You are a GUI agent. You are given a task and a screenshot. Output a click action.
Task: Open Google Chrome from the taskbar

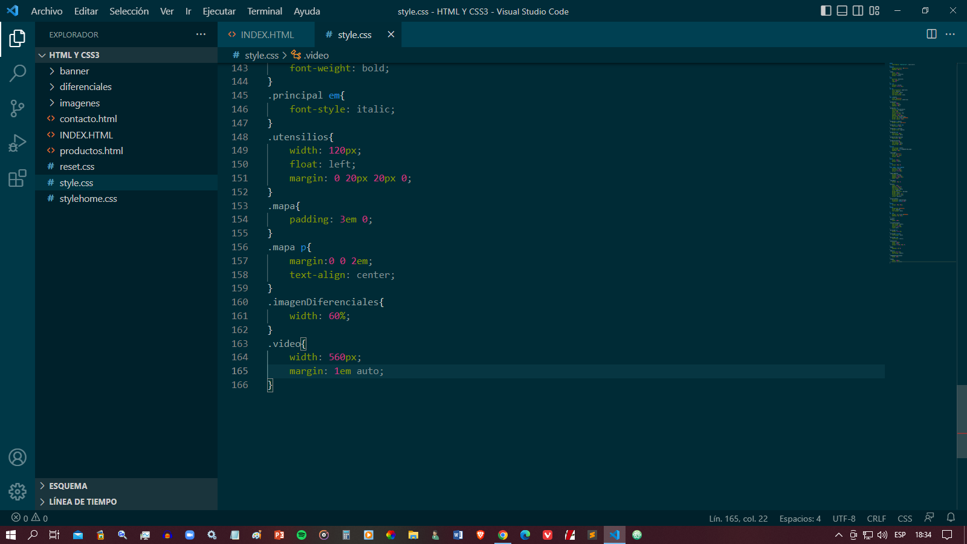point(503,535)
